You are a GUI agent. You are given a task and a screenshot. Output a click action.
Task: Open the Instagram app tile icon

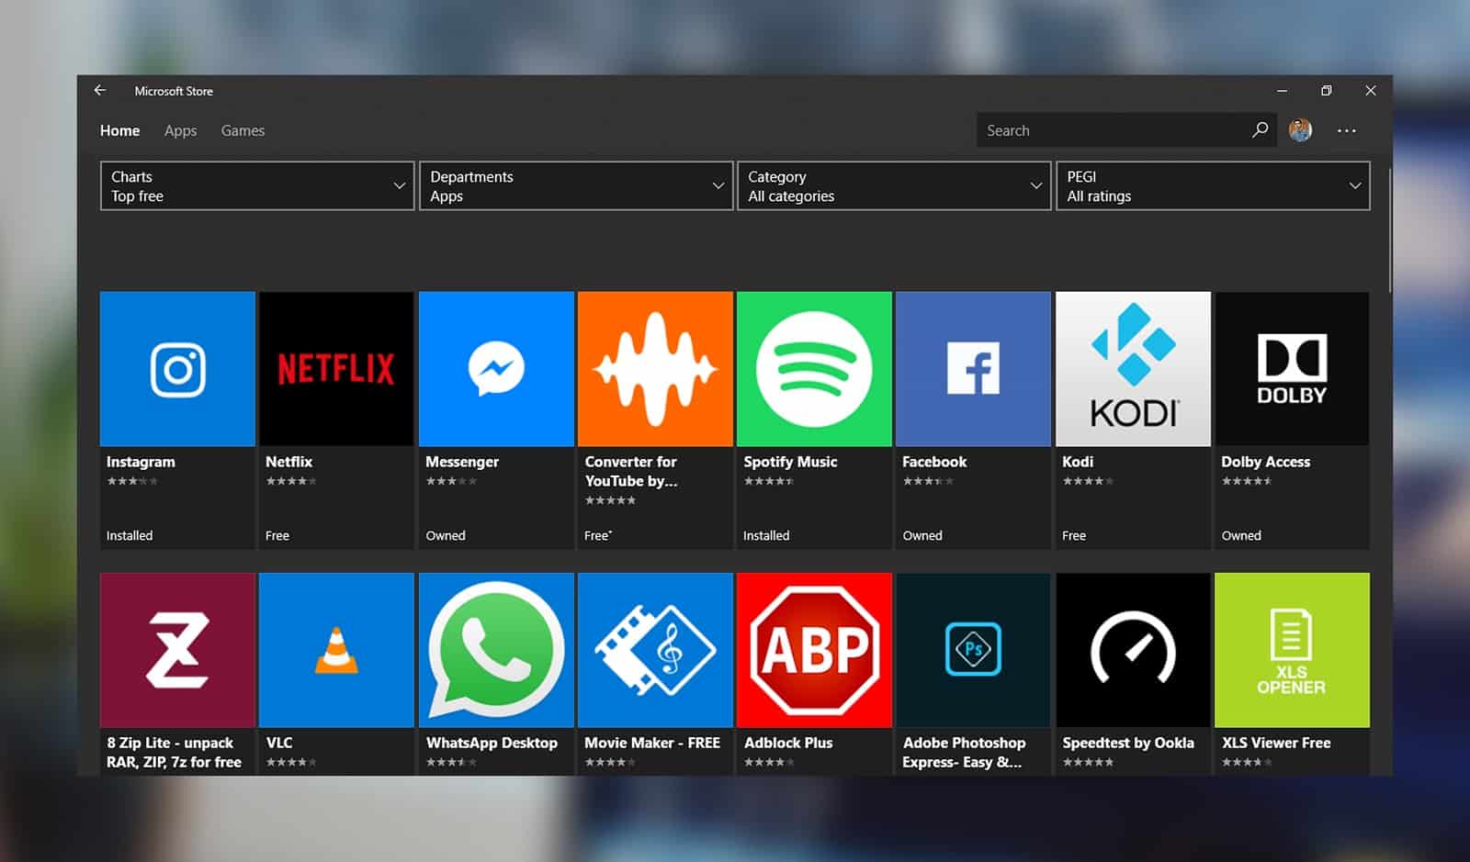point(177,369)
